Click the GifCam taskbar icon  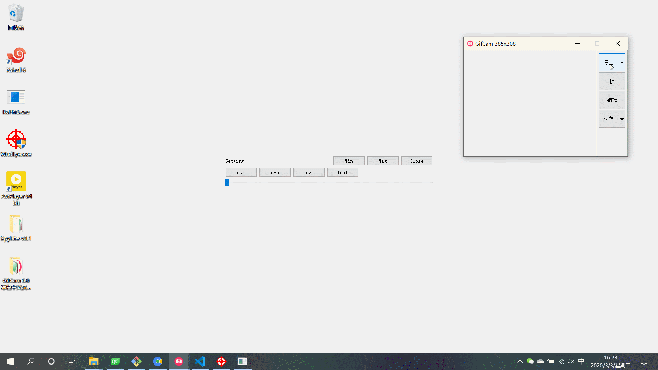179,361
